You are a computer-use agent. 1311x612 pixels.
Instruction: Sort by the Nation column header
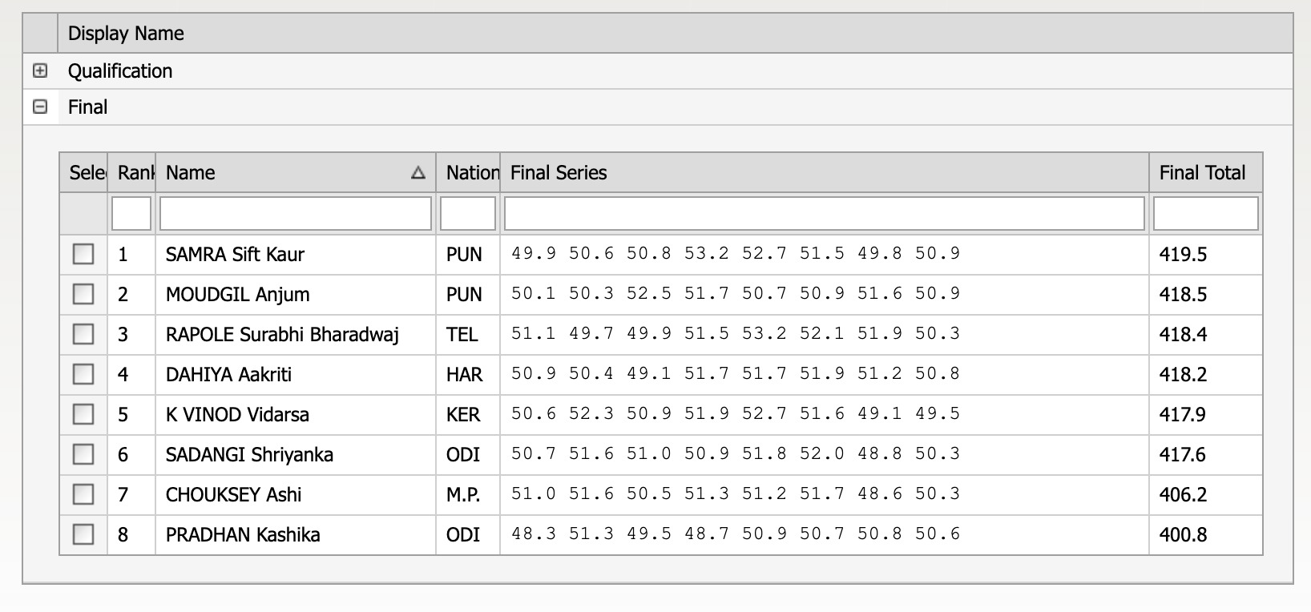click(x=472, y=173)
